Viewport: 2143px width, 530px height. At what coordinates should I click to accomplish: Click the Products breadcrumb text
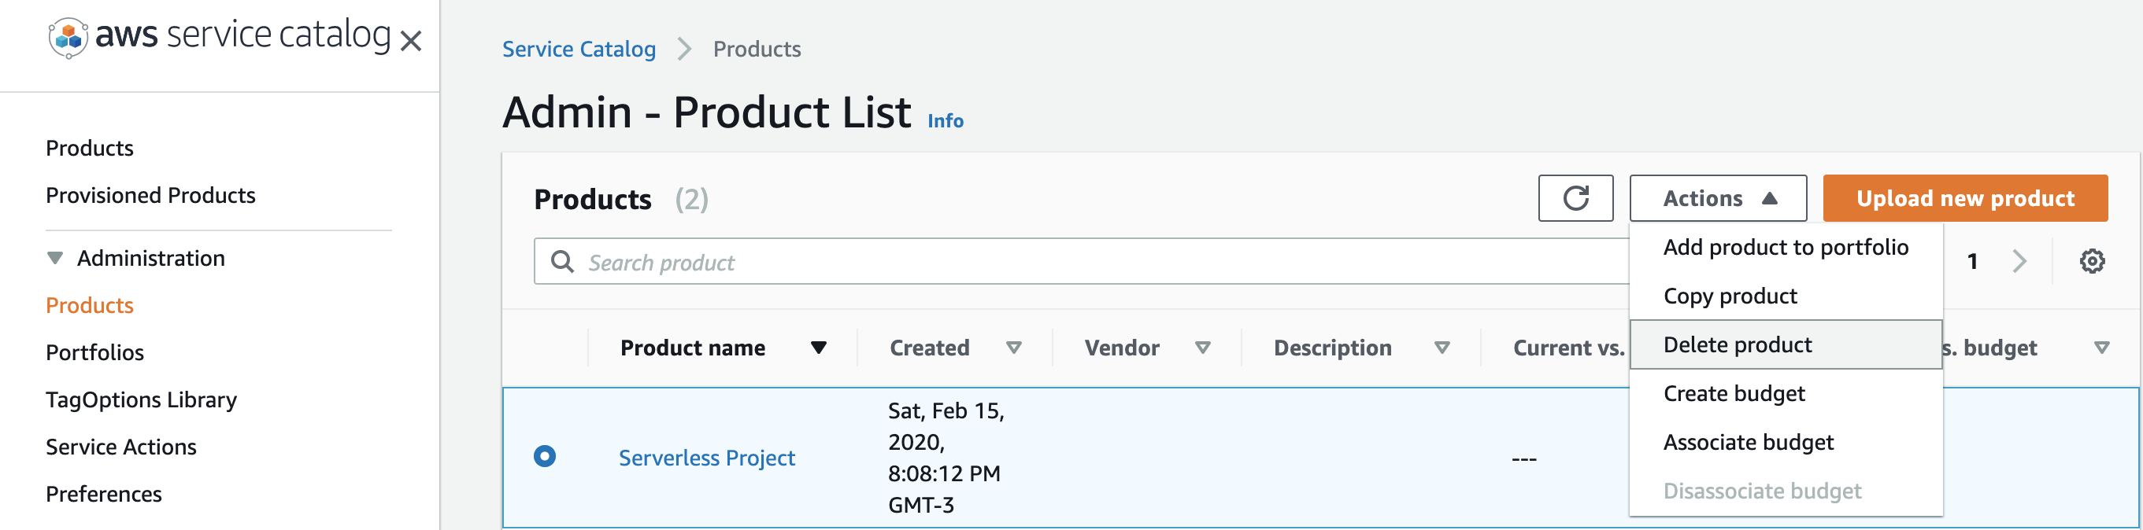757,49
